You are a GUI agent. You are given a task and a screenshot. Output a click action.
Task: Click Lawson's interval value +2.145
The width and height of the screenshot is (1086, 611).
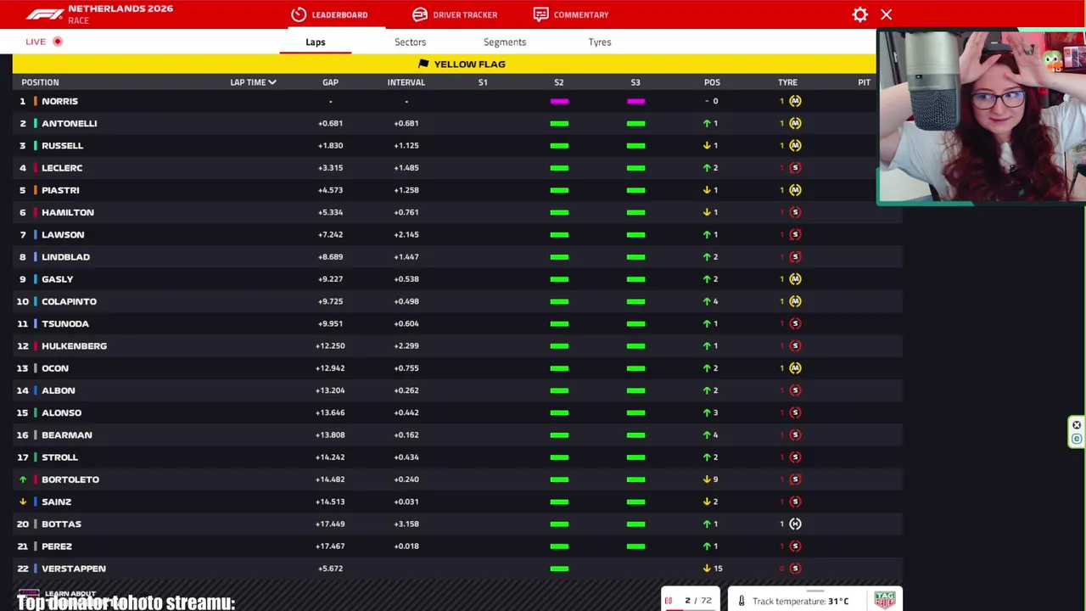(x=406, y=235)
